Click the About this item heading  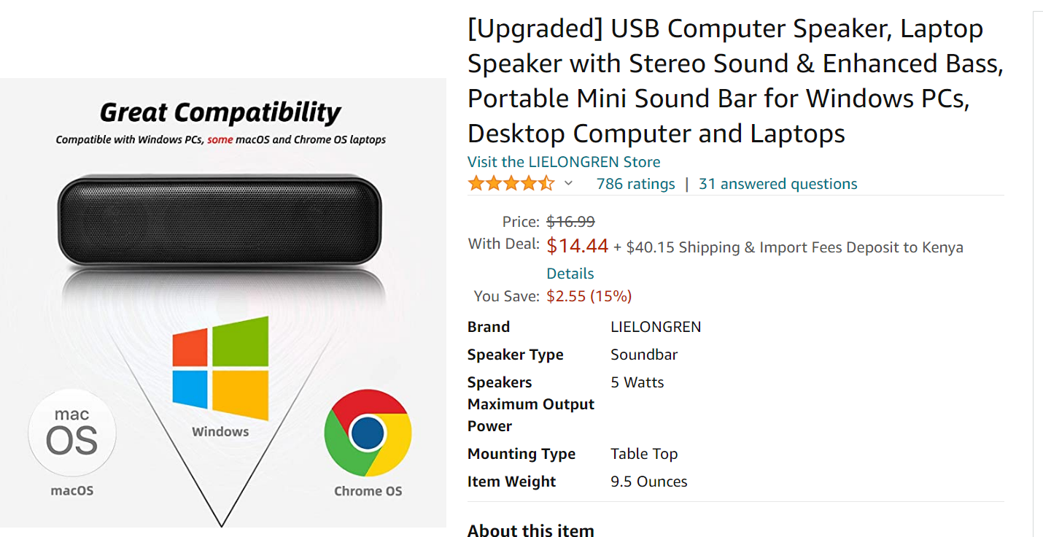(530, 530)
